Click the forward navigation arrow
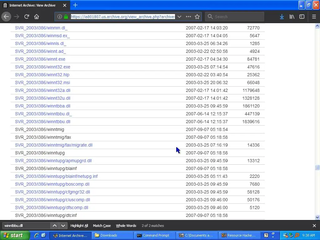Image resolution: width=320 pixels, height=240 pixels. 17,17
